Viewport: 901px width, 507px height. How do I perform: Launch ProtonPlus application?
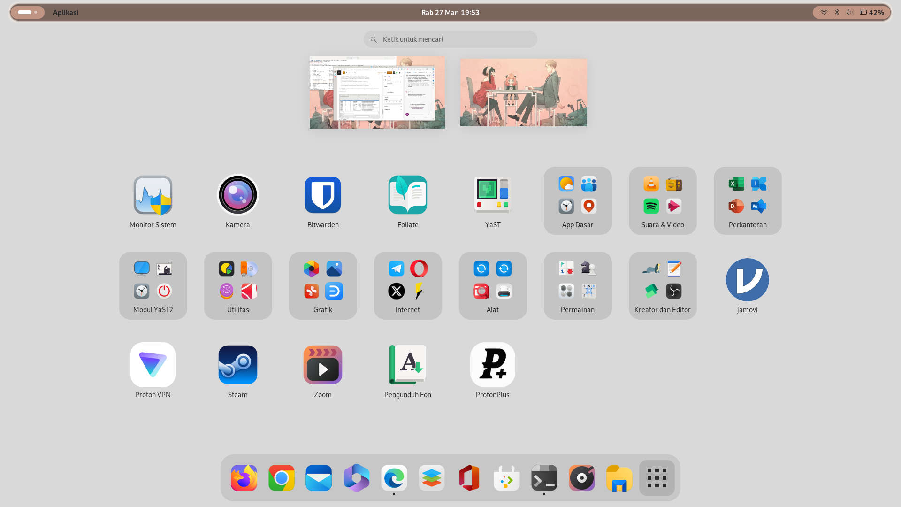(492, 365)
